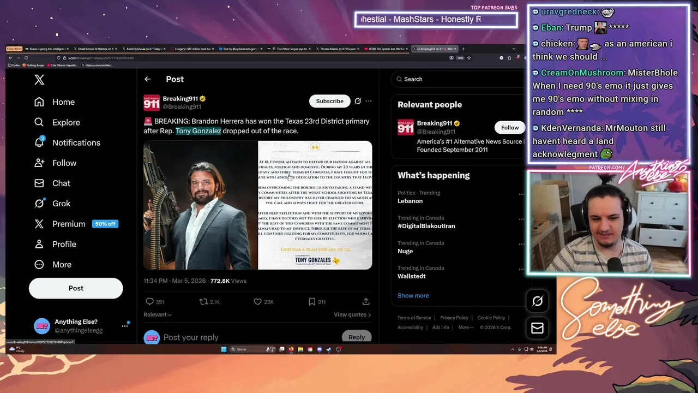Open Home from the sidebar

pos(55,102)
